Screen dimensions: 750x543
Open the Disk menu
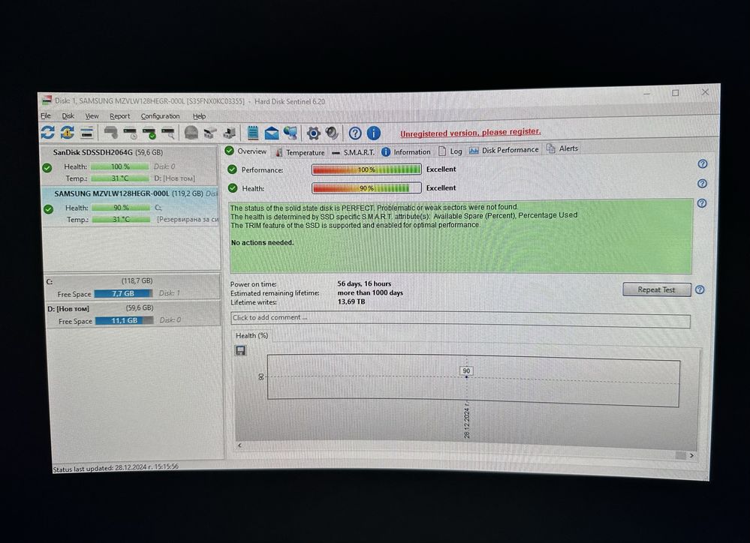pyautogui.click(x=68, y=115)
